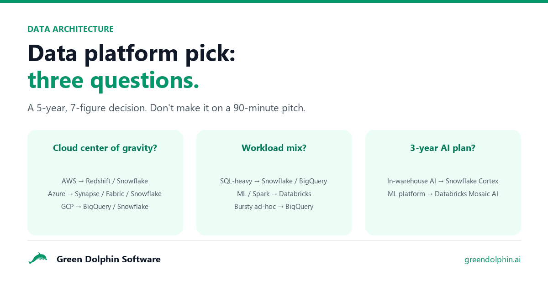
Task: Click the SQL-heavy → Snowflake / BigQuery line
Action: click(x=274, y=181)
